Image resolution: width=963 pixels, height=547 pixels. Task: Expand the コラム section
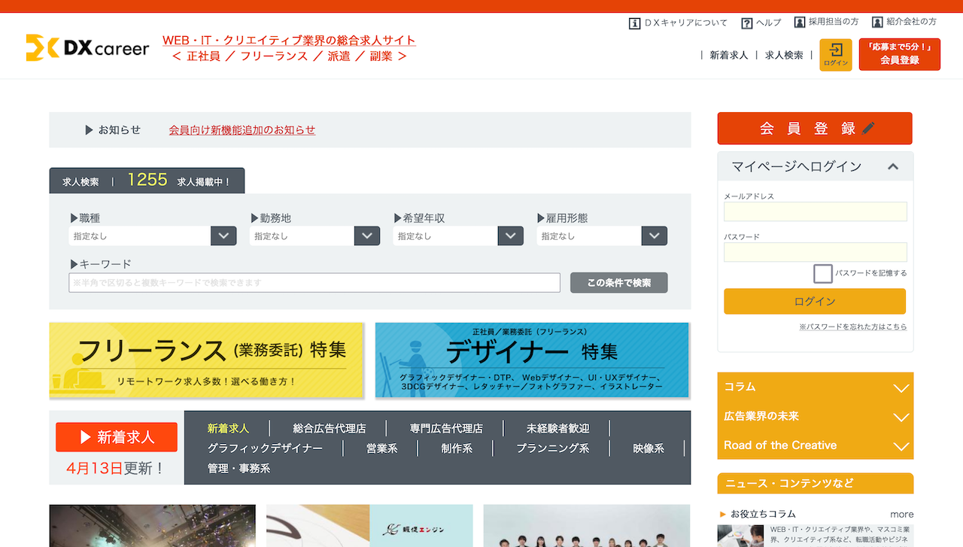click(x=901, y=387)
